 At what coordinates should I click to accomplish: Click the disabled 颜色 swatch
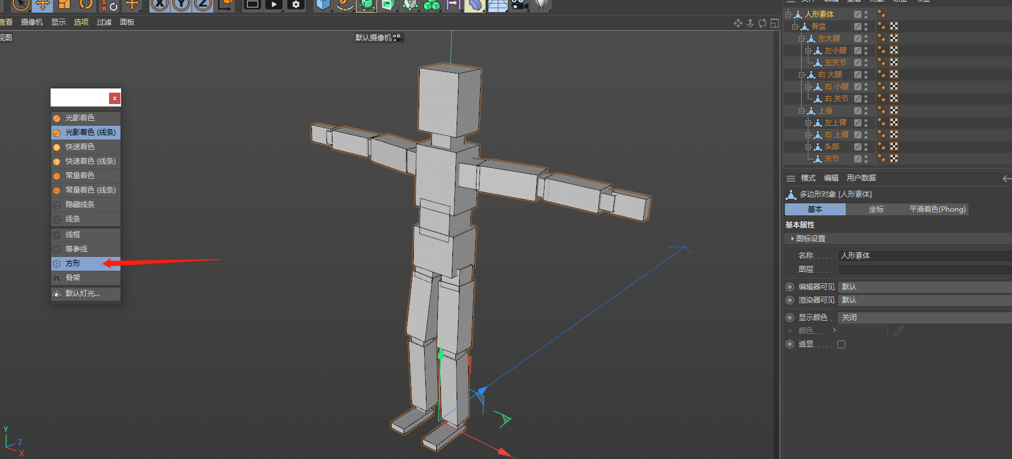(x=863, y=330)
